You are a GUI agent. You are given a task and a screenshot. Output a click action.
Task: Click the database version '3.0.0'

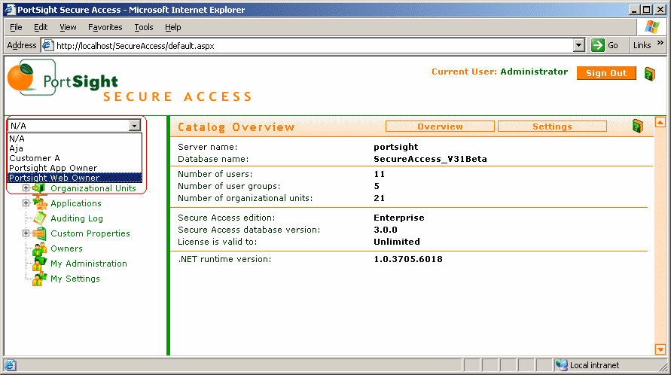(386, 230)
